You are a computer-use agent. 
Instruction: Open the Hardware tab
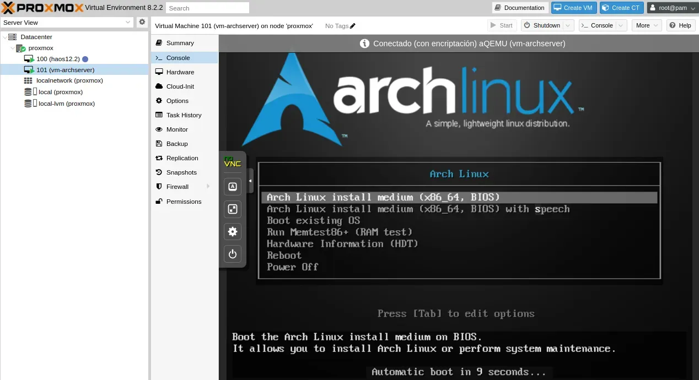coord(180,72)
